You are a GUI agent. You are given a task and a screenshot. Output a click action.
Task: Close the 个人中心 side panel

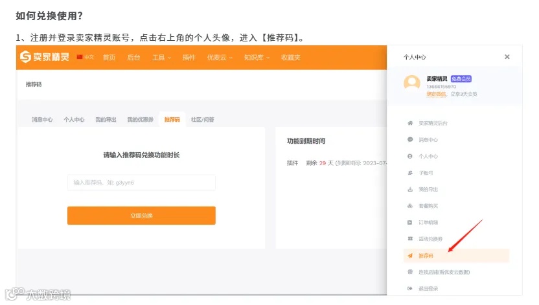[x=507, y=57]
